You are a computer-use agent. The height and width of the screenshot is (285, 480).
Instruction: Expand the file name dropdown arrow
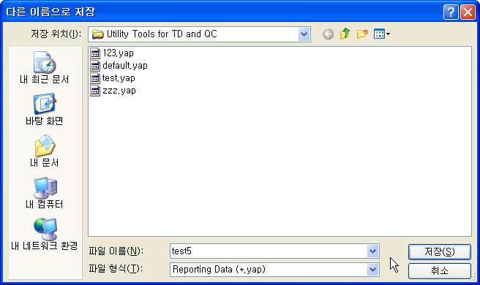(x=372, y=251)
